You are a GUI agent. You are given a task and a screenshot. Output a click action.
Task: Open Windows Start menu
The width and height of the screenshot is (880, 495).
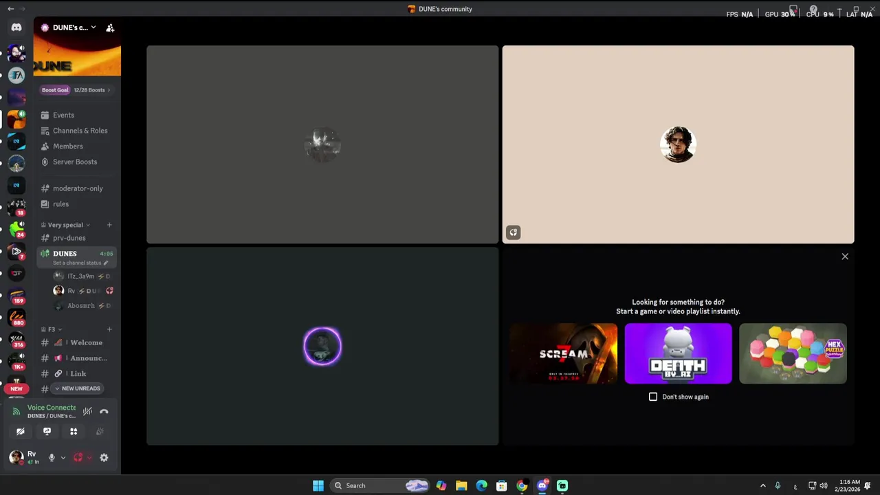[318, 485]
